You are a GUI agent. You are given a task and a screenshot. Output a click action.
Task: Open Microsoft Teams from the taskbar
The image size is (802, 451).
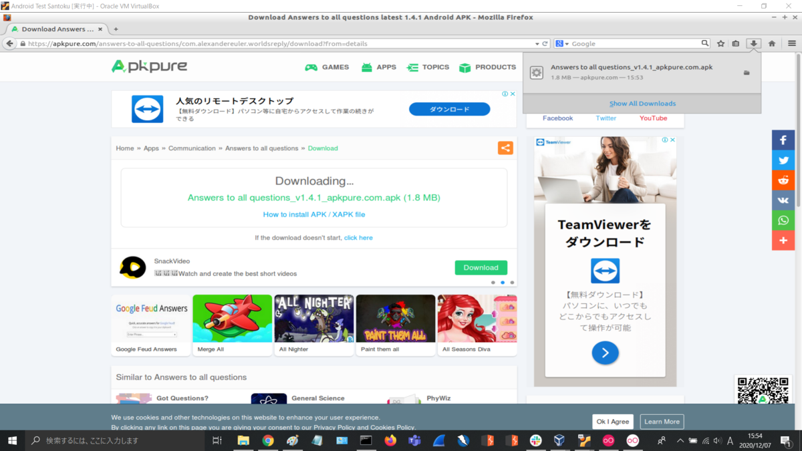pos(414,440)
